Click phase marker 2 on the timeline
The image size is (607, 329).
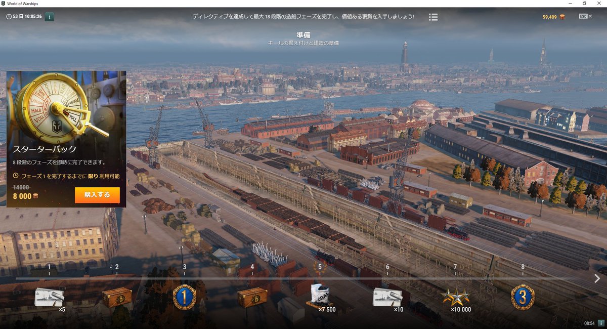(x=117, y=267)
